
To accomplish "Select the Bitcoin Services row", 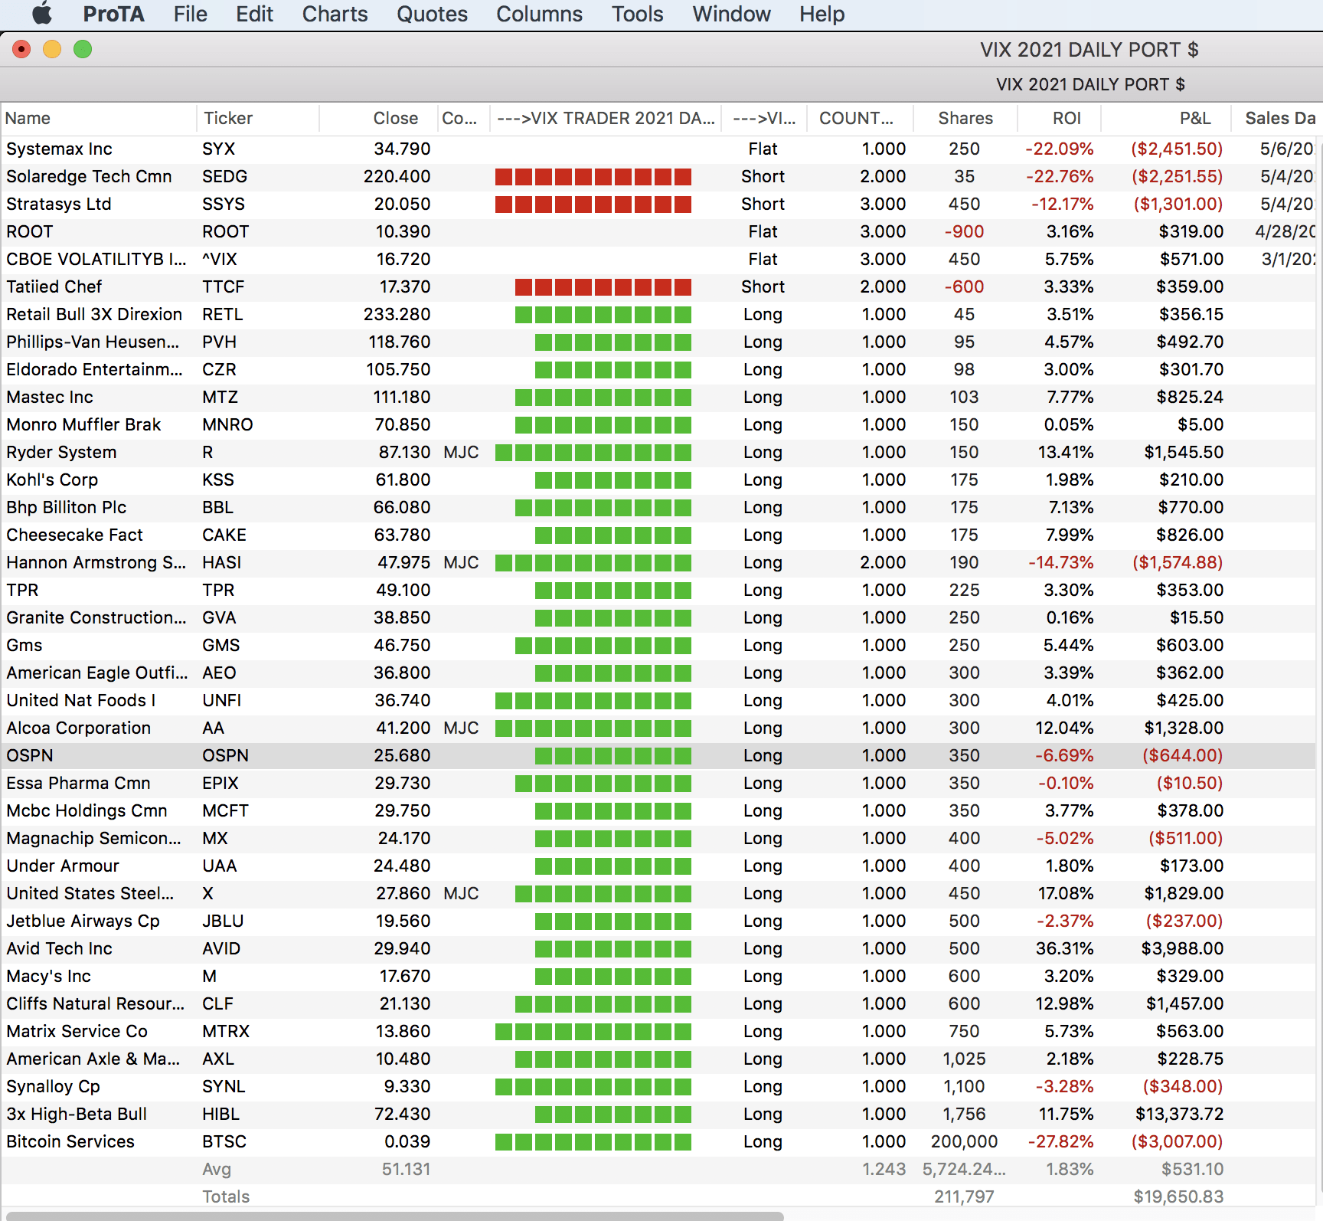I will tap(70, 1142).
